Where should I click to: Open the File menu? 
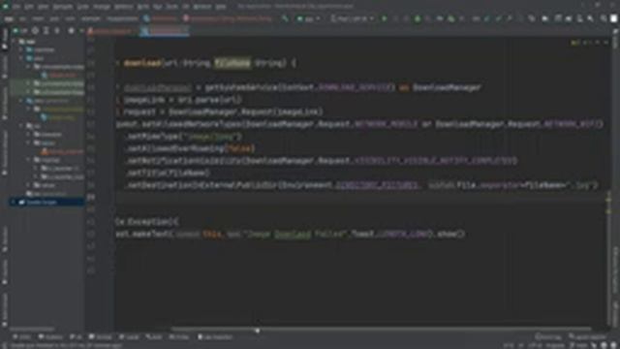17,7
